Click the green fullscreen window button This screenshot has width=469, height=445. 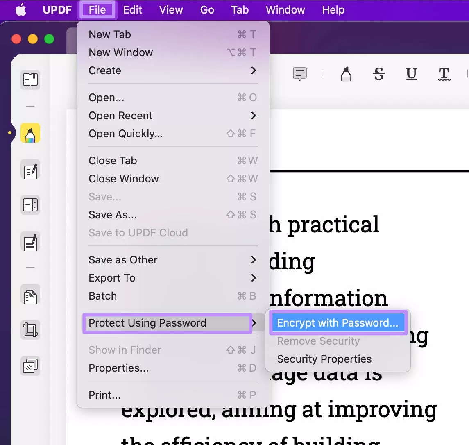pyautogui.click(x=49, y=39)
